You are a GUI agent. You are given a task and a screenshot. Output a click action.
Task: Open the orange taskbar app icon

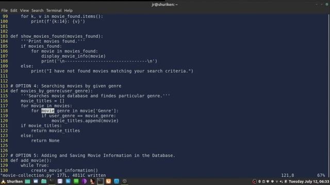pyautogui.click(x=108, y=181)
